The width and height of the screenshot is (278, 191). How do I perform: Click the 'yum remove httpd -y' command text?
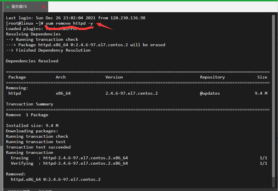[x=69, y=24]
